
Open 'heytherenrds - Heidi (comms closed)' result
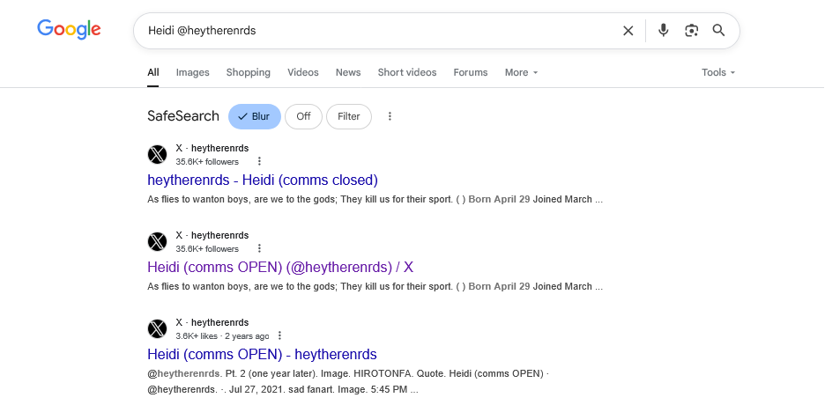[263, 180]
